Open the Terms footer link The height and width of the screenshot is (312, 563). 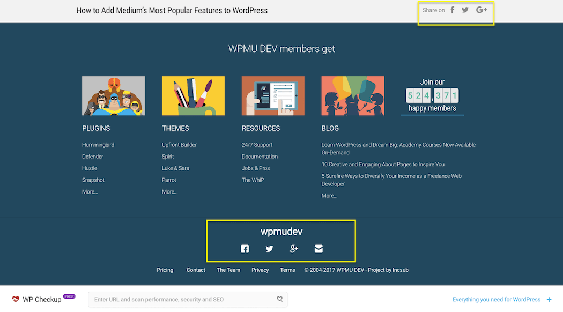[287, 270]
